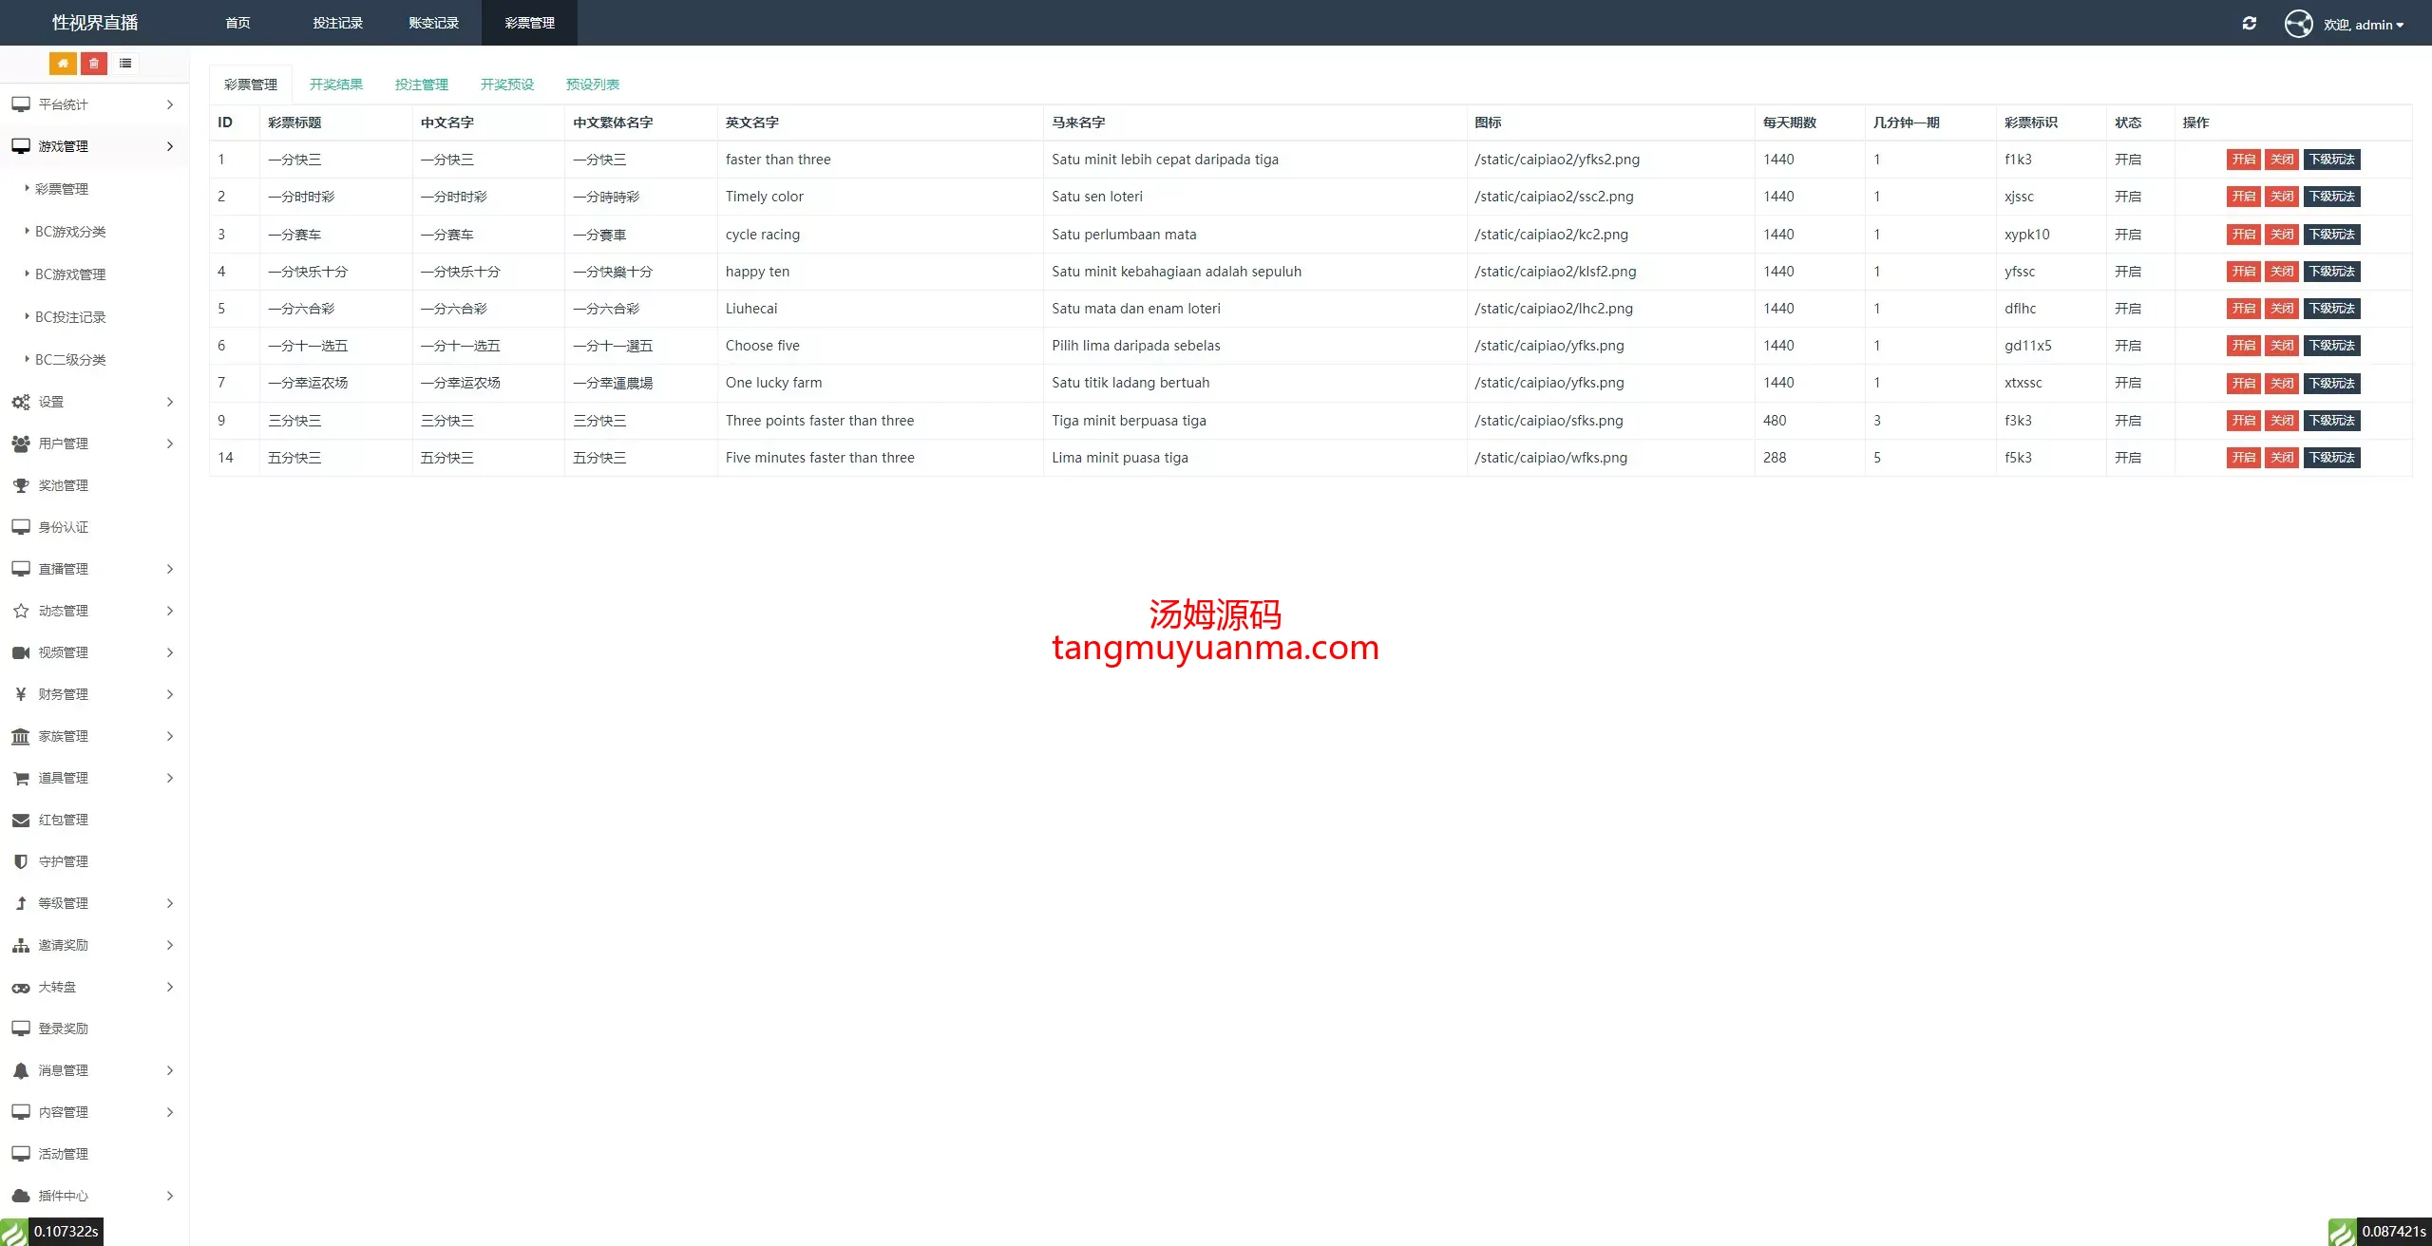Image resolution: width=2432 pixels, height=1246 pixels.
Task: Click 关闭 button for 一分赛车 row
Action: (2281, 235)
